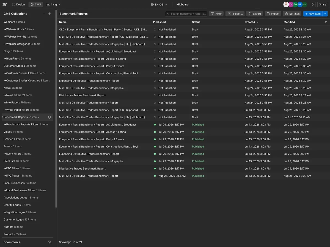Open the Insights tab
The image size is (330, 247).
point(54,4)
